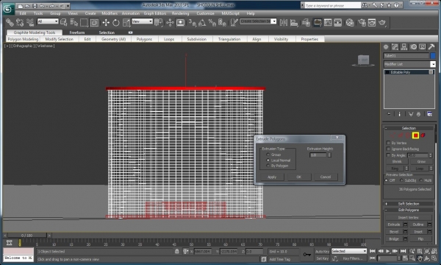Click the Grow selection button
Screen dimensions: 441x265
[x=421, y=161]
